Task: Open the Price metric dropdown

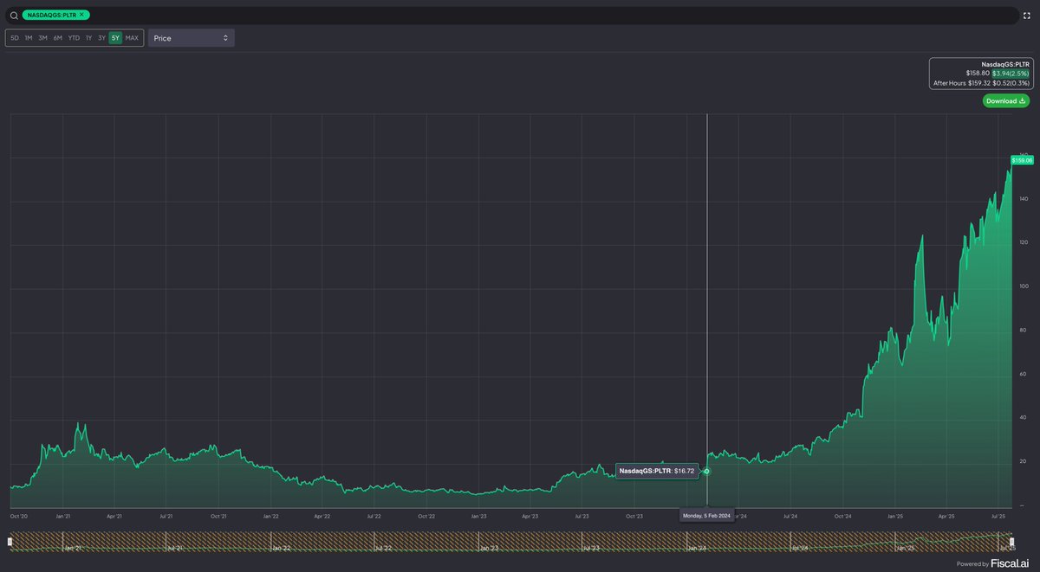Action: 192,38
